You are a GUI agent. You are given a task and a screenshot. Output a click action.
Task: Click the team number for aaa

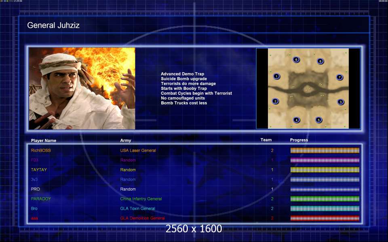pos(272,218)
